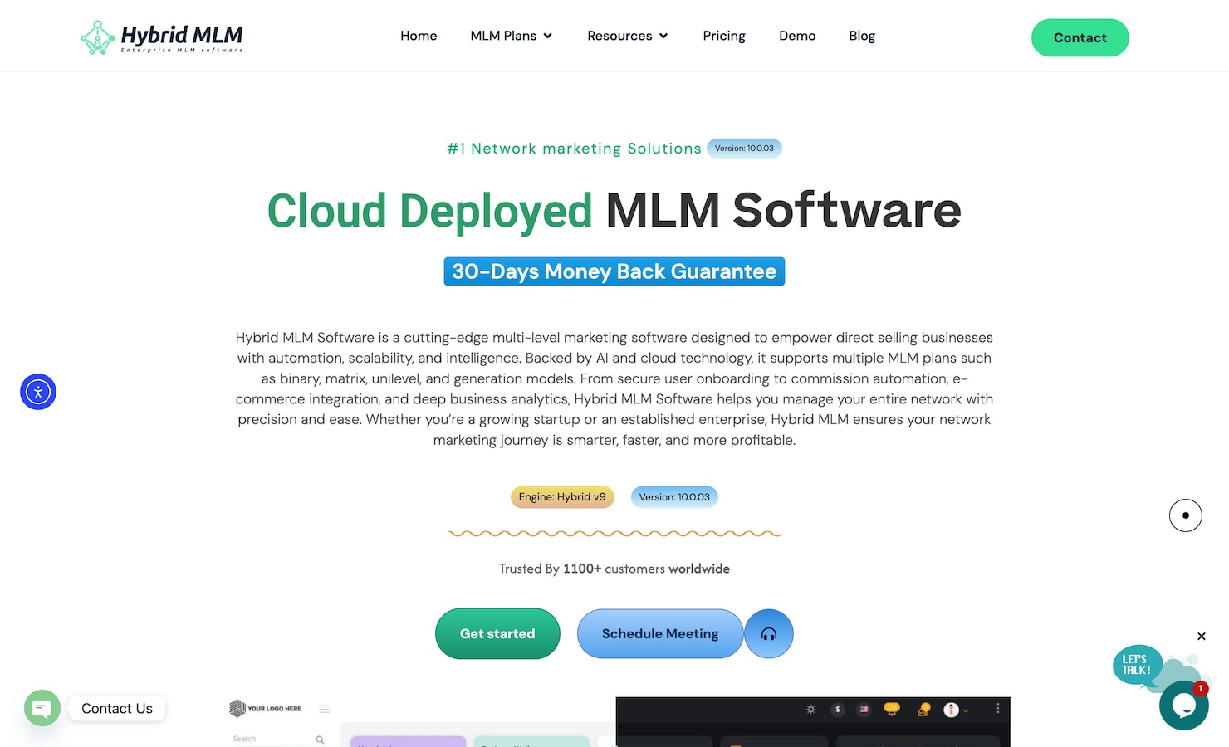Expand the Resources dropdown
The image size is (1229, 747).
point(627,36)
